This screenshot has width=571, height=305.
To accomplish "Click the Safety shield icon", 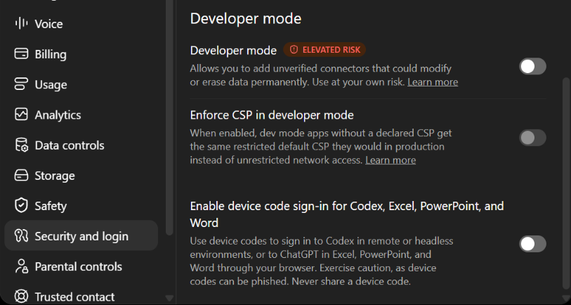I will pos(21,205).
